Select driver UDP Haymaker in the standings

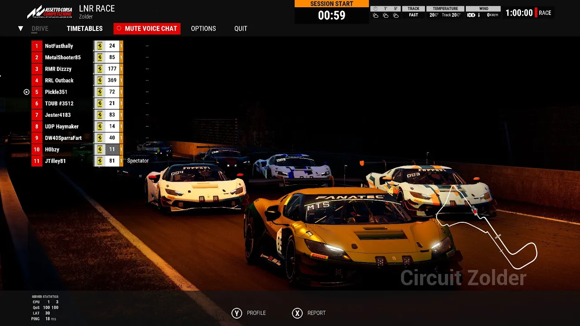tap(62, 126)
